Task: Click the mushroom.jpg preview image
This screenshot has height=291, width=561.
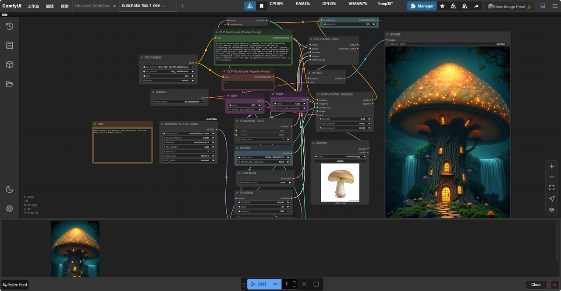Action: (340, 182)
